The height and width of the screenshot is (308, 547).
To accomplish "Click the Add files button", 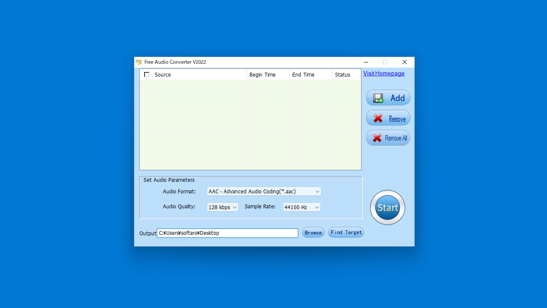I will click(388, 98).
